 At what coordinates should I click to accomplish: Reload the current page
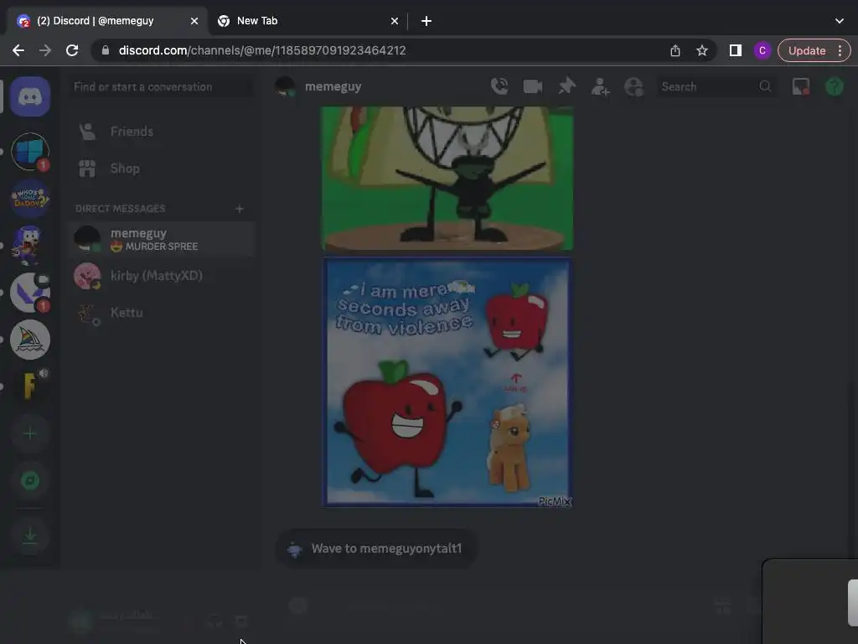click(72, 50)
